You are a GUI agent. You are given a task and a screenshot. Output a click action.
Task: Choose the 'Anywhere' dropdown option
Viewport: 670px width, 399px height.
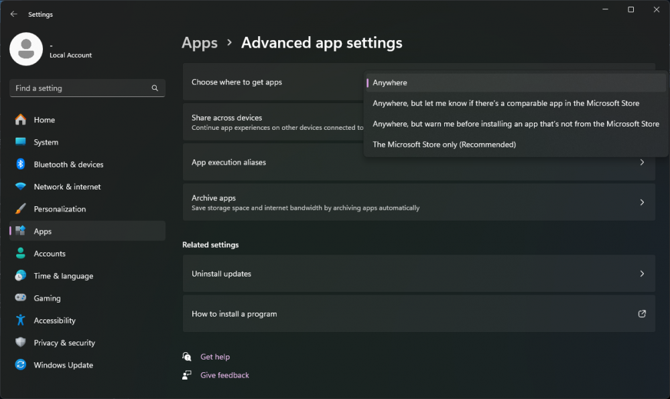[x=390, y=83]
